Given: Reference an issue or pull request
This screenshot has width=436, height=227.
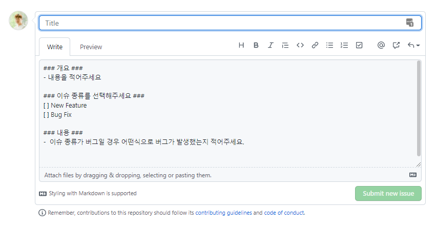Looking at the screenshot, I should pyautogui.click(x=396, y=45).
